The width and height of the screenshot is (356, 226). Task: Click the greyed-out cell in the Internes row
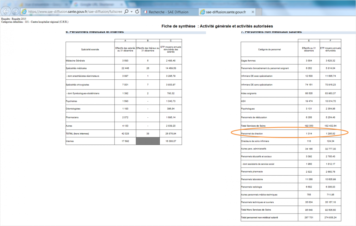[148, 141]
